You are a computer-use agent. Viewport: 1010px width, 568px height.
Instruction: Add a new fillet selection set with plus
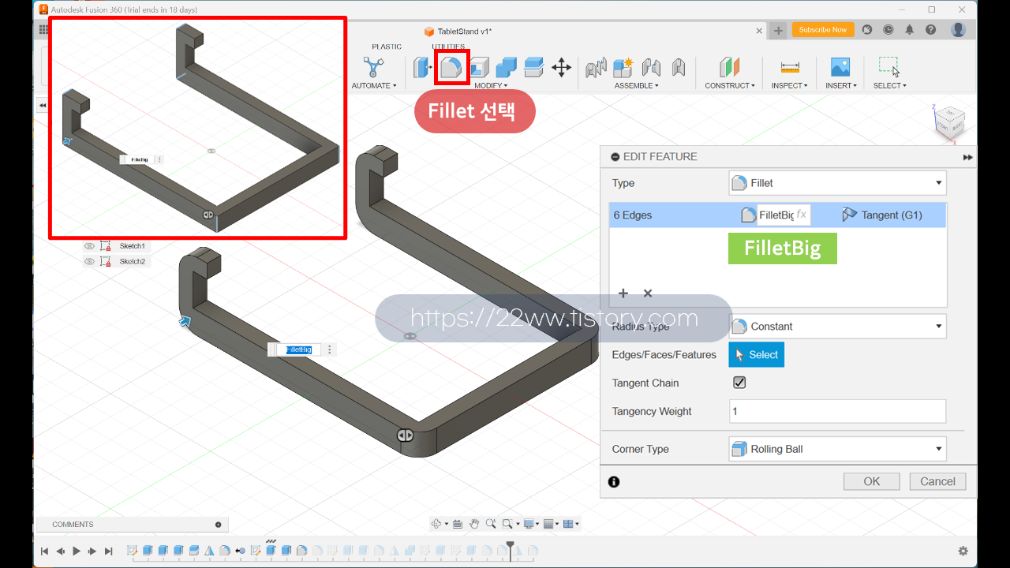623,293
